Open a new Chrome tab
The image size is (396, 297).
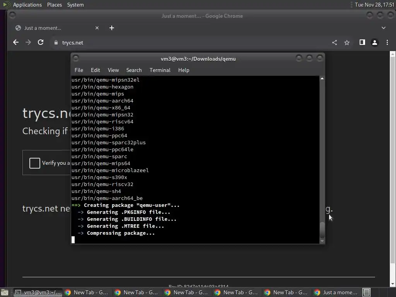pyautogui.click(x=112, y=28)
